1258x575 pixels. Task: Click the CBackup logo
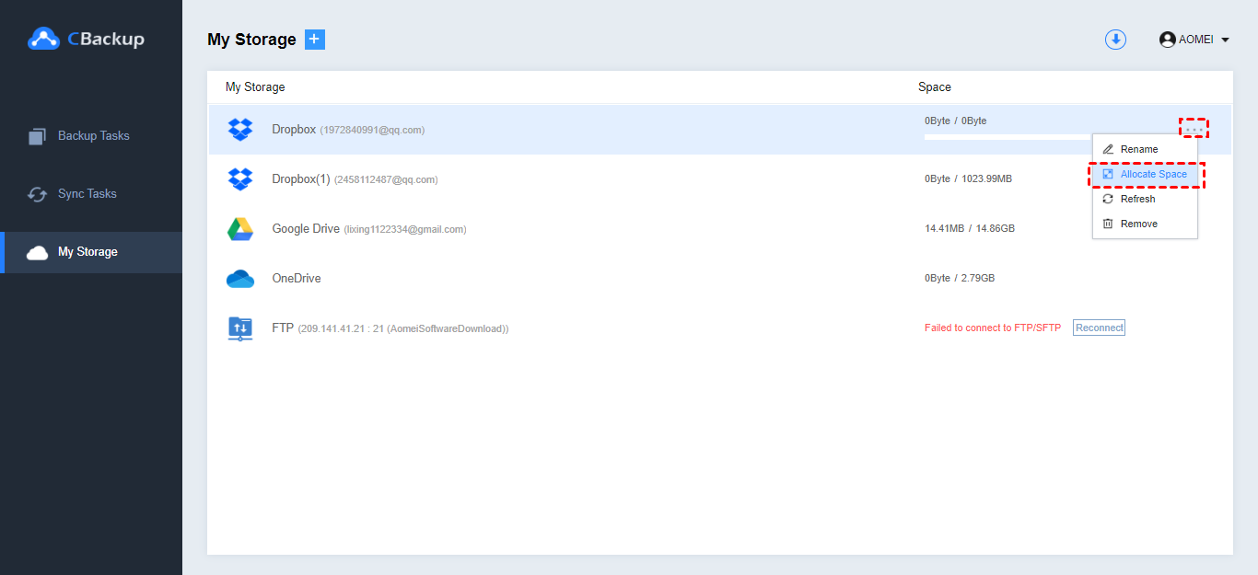coord(89,39)
